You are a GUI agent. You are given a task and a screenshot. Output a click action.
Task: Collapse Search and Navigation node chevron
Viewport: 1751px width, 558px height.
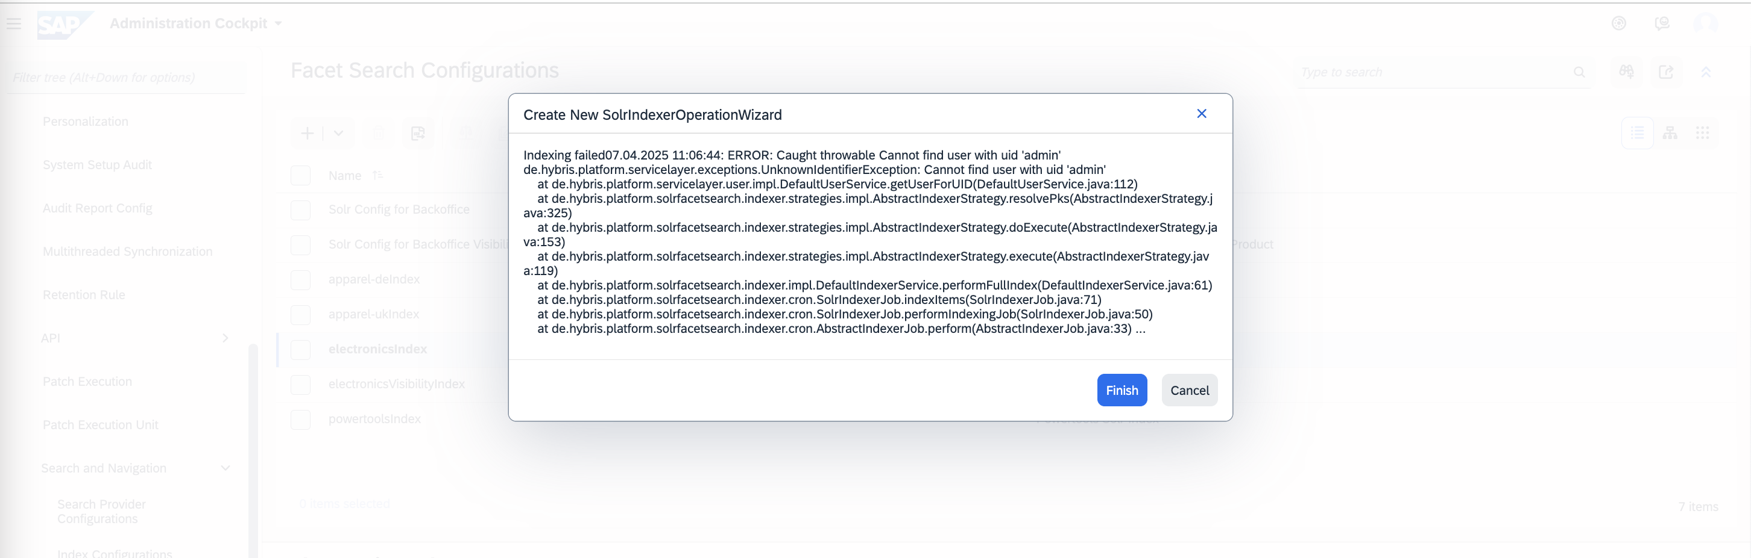click(226, 468)
